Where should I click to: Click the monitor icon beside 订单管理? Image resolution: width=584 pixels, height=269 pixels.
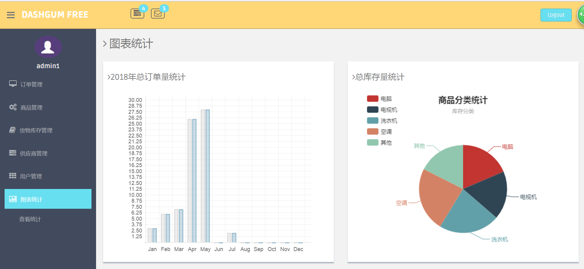13,84
